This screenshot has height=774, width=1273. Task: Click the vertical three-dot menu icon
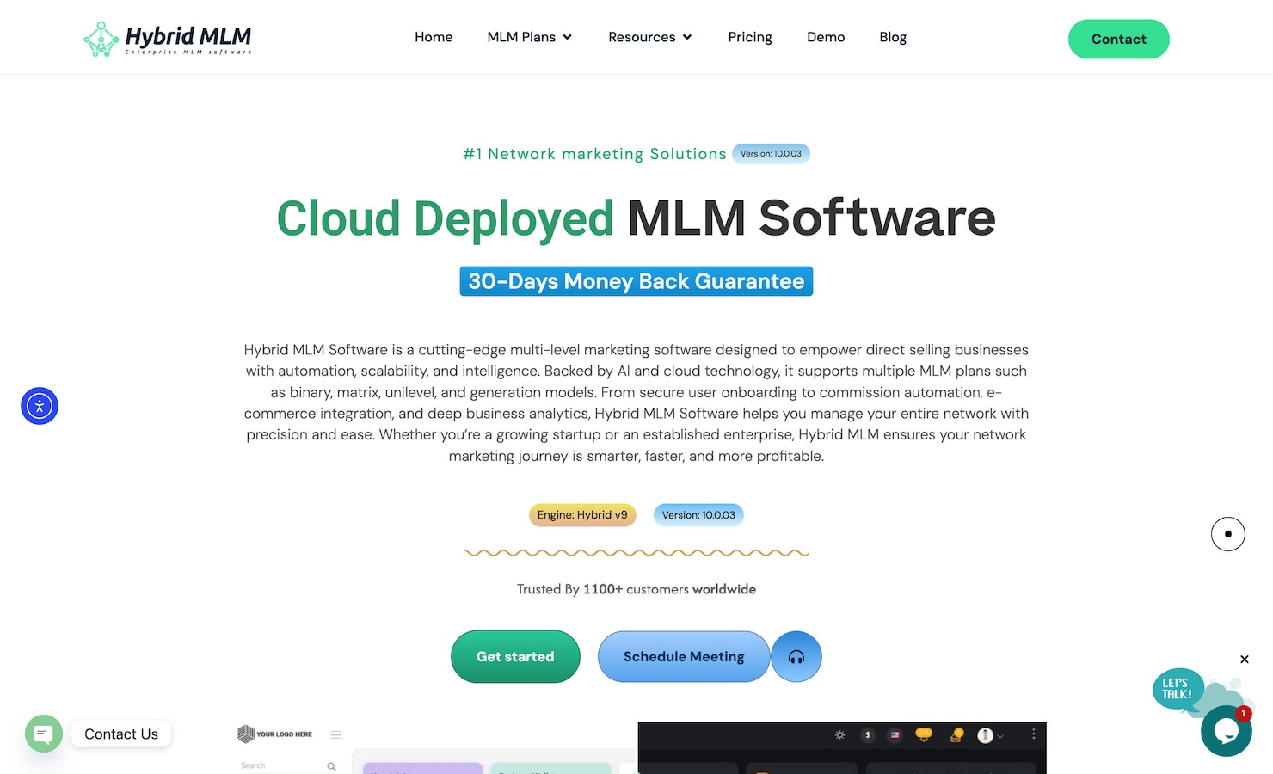tap(1034, 735)
